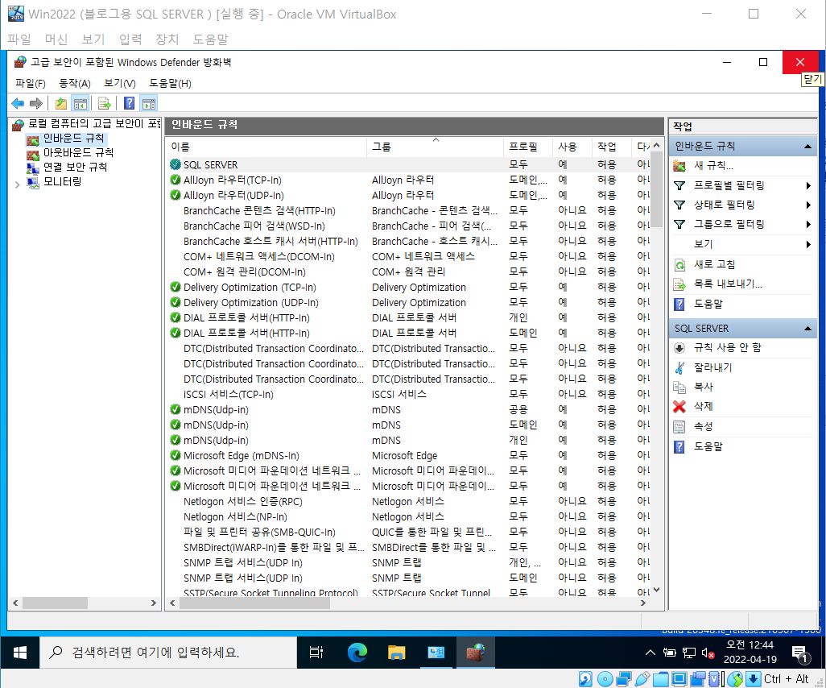Open the 도움말(H) menu

(170, 83)
